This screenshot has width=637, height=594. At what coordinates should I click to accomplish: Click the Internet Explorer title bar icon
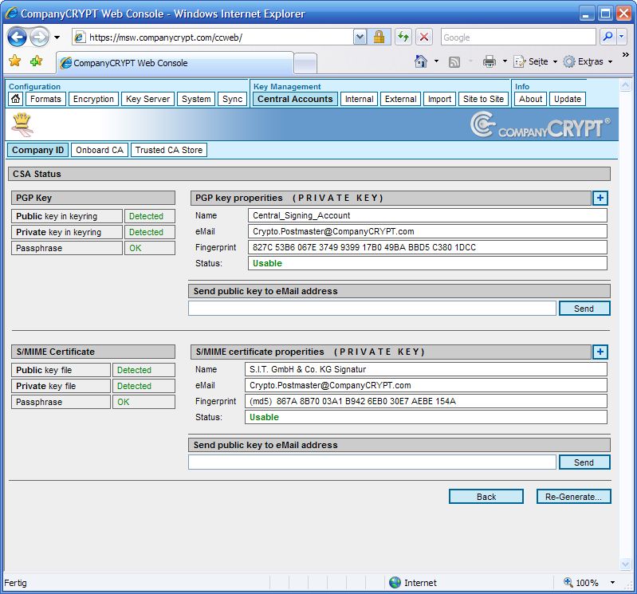click(x=12, y=13)
